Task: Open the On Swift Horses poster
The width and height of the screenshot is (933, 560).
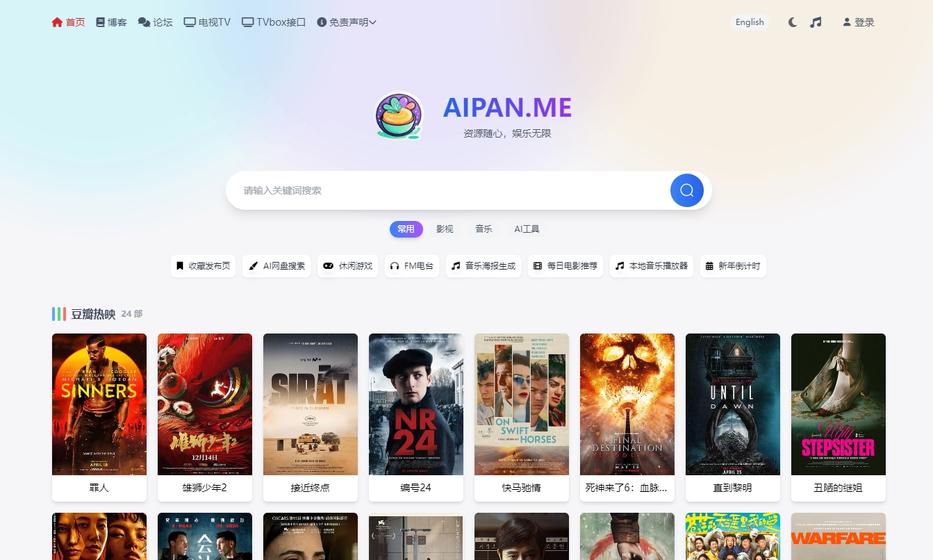Action: coord(522,404)
